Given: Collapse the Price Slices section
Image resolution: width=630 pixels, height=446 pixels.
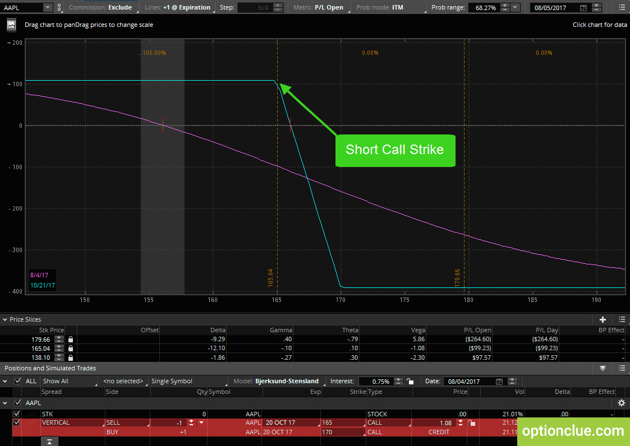Looking at the screenshot, I should point(5,319).
